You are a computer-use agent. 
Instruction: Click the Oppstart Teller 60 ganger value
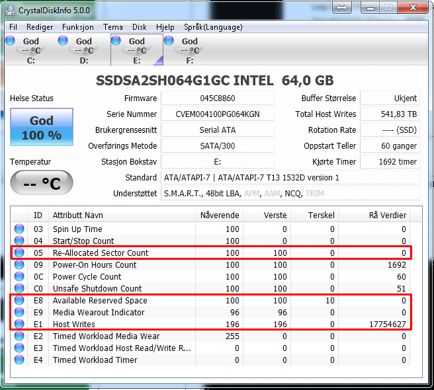pyautogui.click(x=390, y=146)
